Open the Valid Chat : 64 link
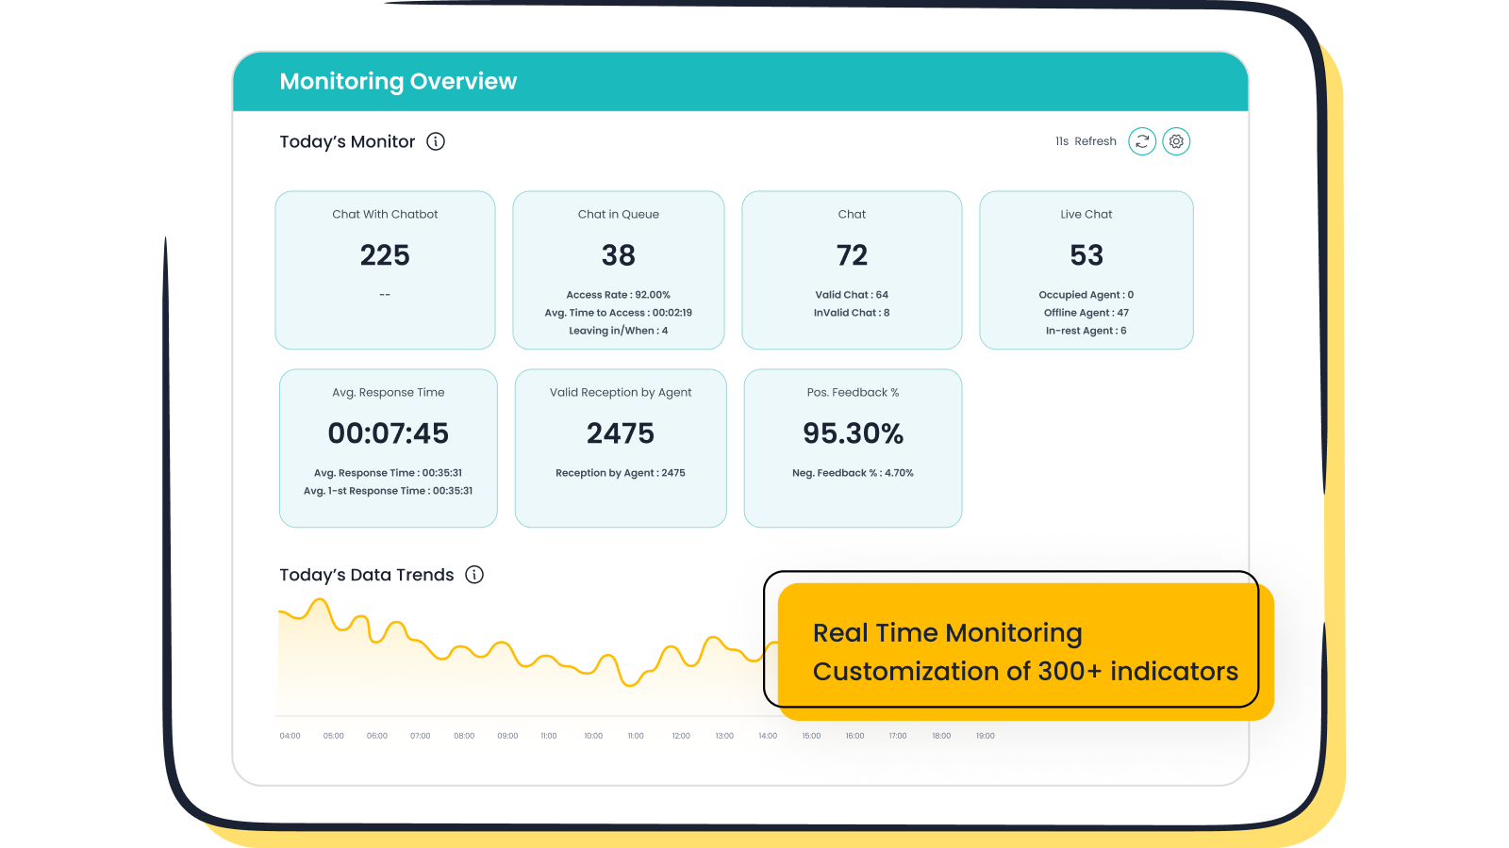Image resolution: width=1509 pixels, height=848 pixels. click(x=851, y=294)
